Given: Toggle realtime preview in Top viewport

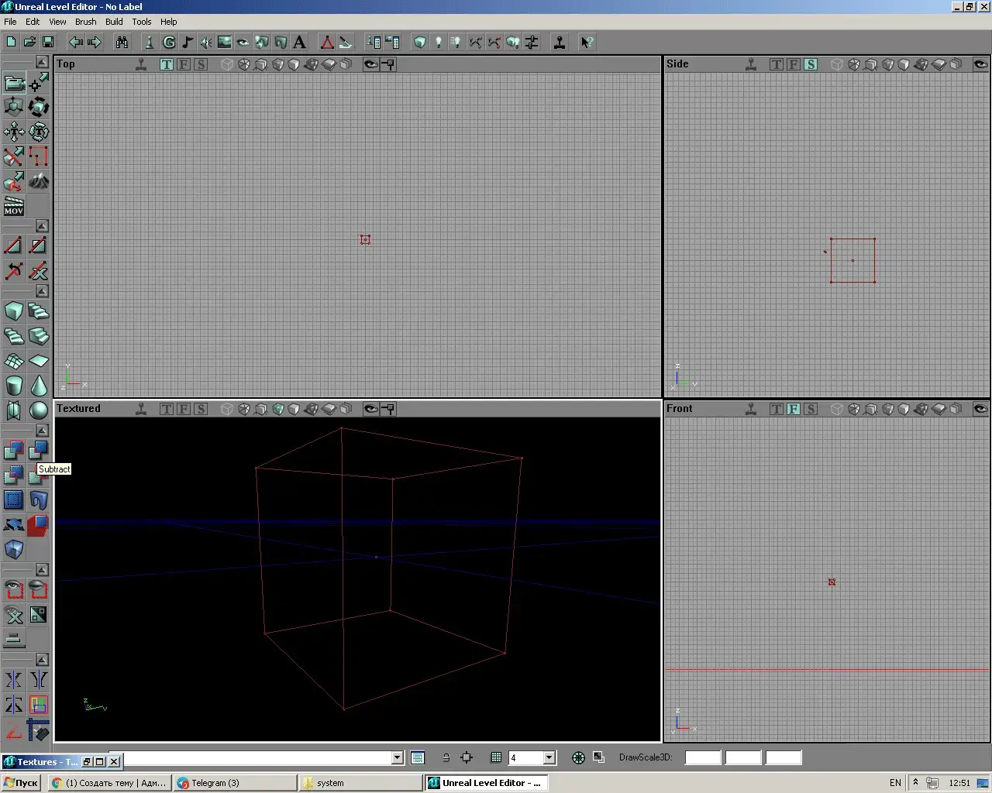Looking at the screenshot, I should click(141, 64).
